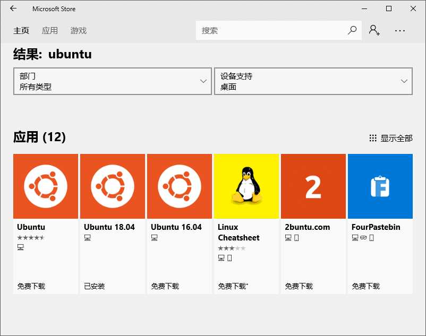Screen dimensions: 426x336
Task: Expand the 部门 所有类型 dropdown
Action: 113,81
